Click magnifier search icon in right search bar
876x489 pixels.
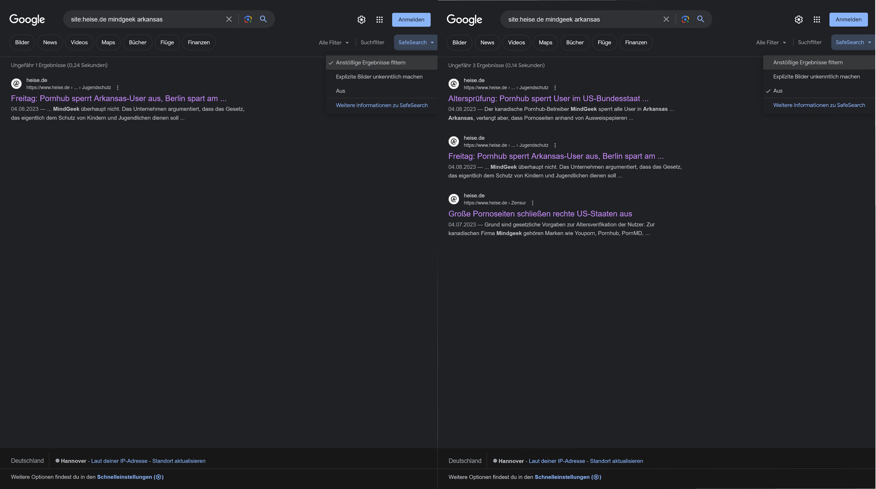point(700,19)
